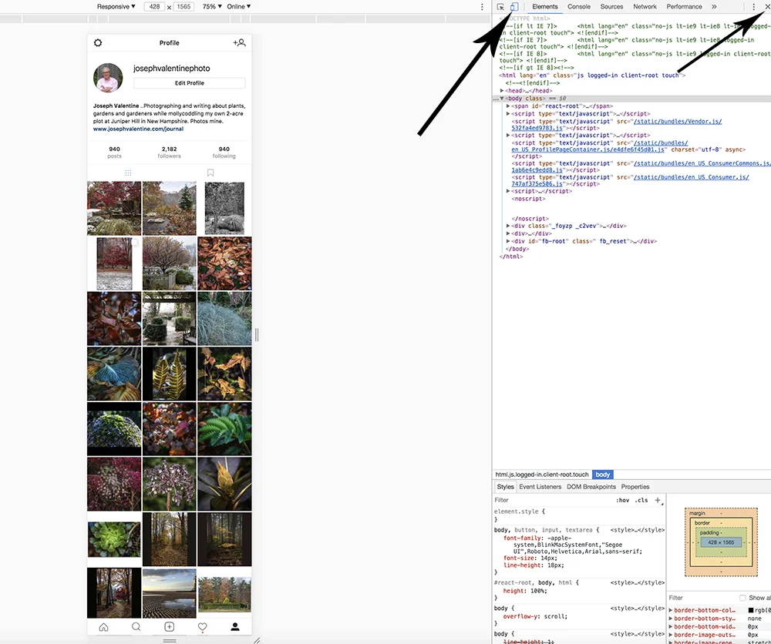Expand border-bottom-wid computed property
The image size is (771, 644).
click(671, 626)
